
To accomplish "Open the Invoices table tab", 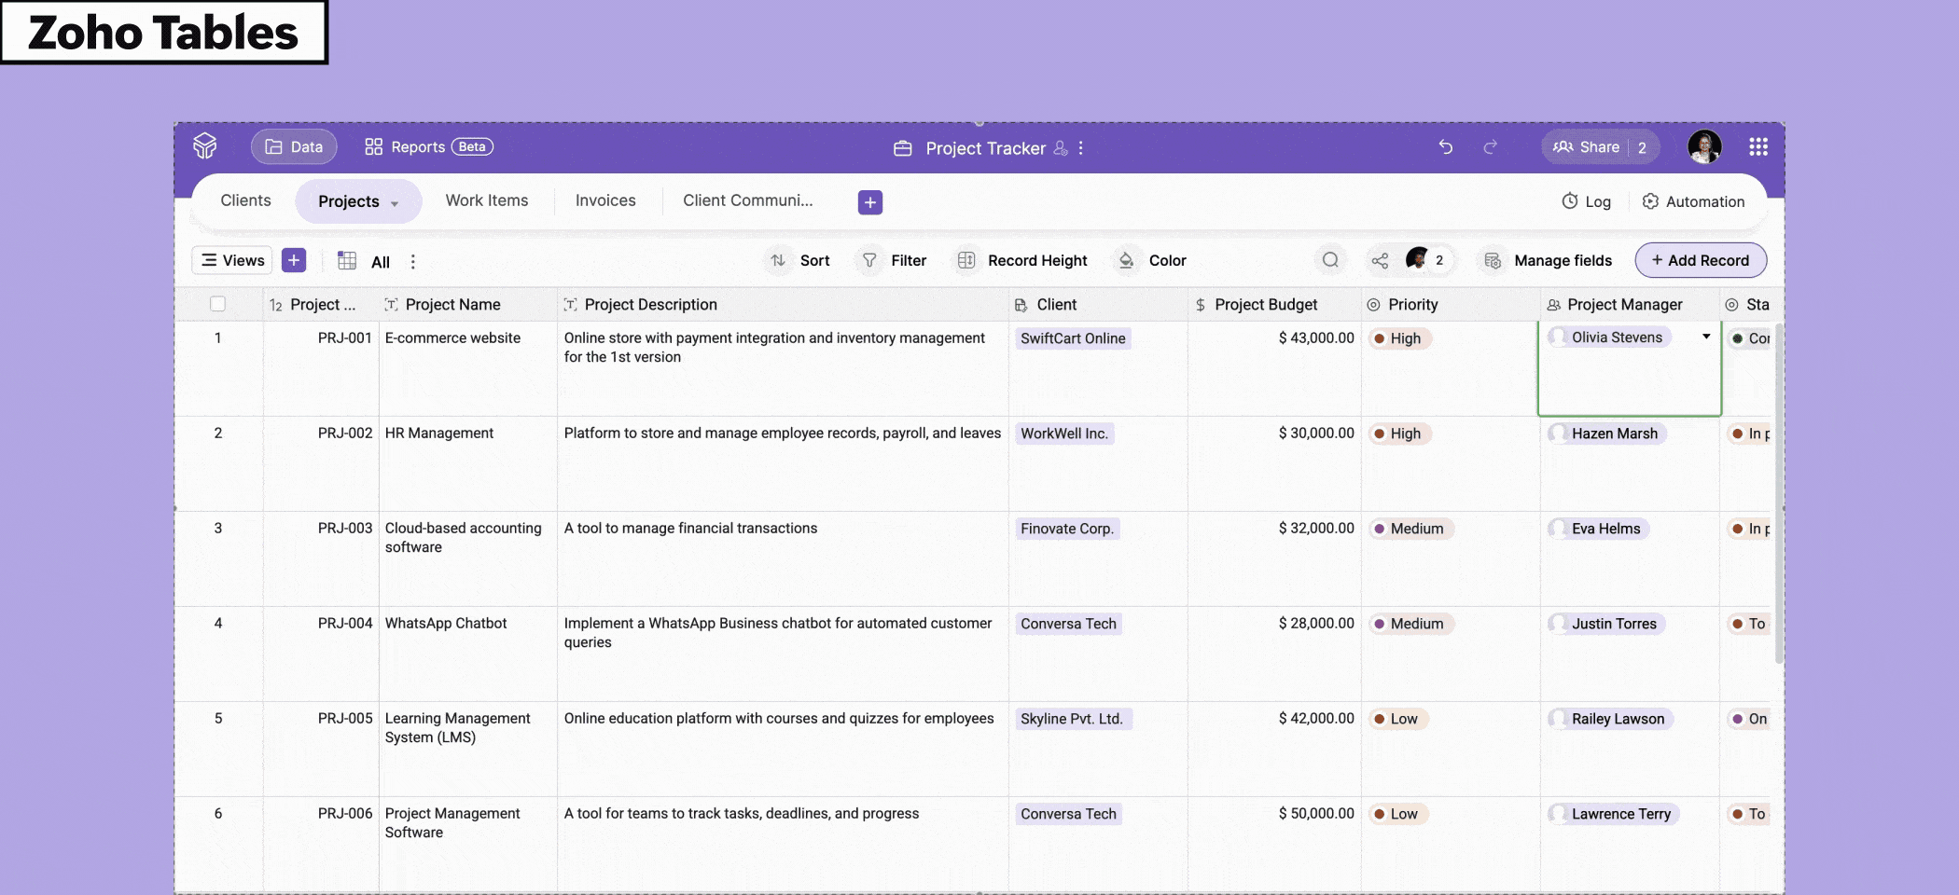I will tap(605, 200).
